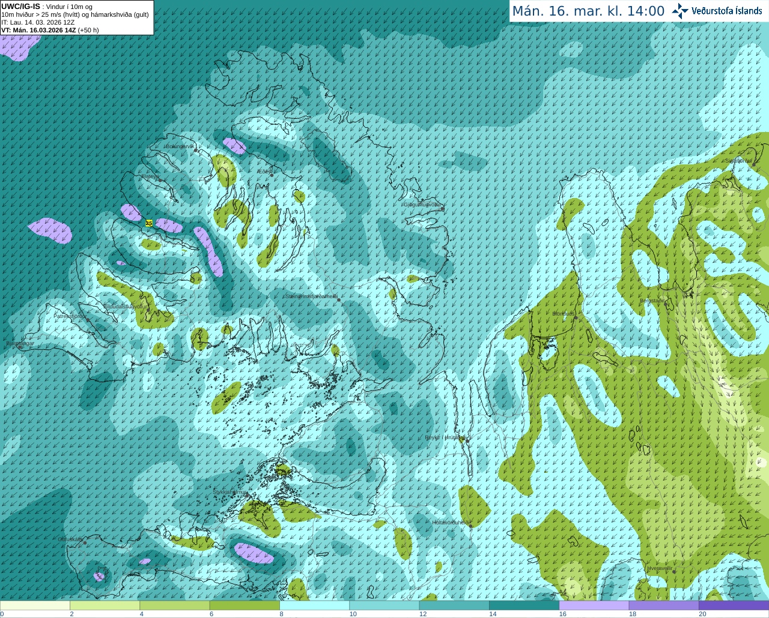Select the Flateyri station marker
This screenshot has width=769, height=618.
[x=160, y=180]
